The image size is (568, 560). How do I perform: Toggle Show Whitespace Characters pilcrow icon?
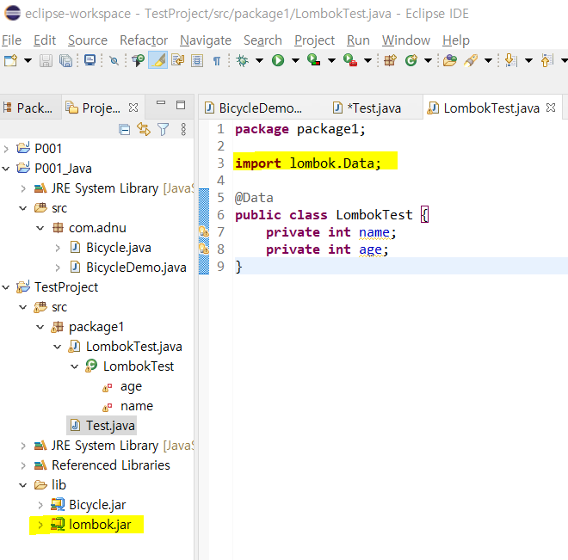(217, 60)
